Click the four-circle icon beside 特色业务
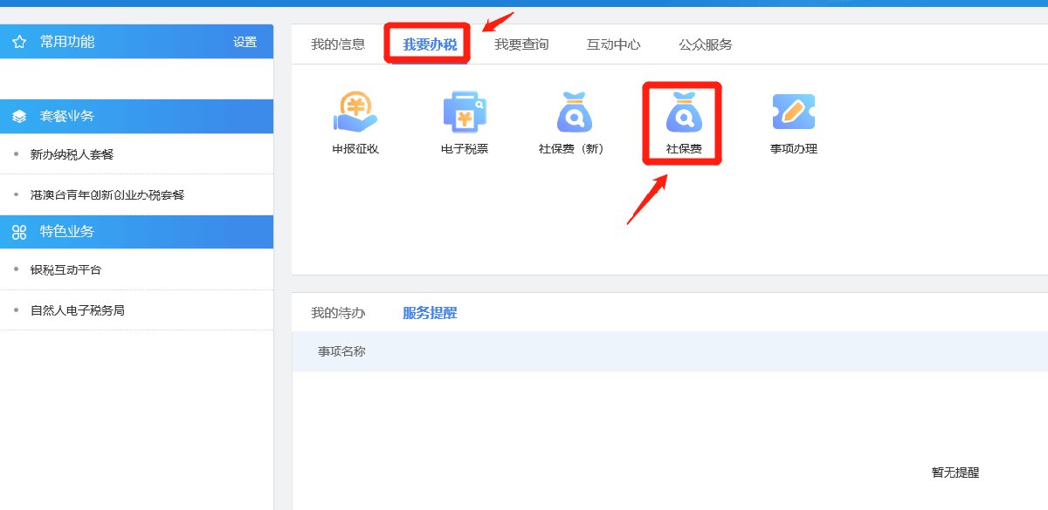 click(x=18, y=232)
